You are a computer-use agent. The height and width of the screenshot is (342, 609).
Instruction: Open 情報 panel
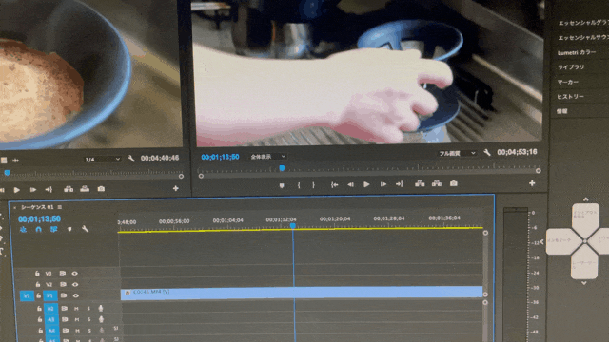[x=562, y=111]
